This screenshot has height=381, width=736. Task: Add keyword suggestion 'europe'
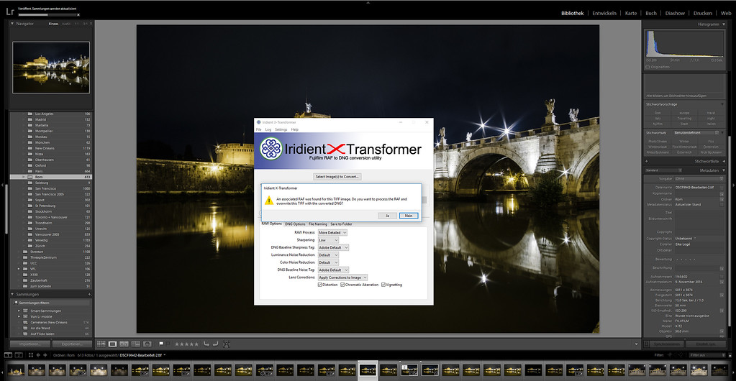click(x=684, y=113)
